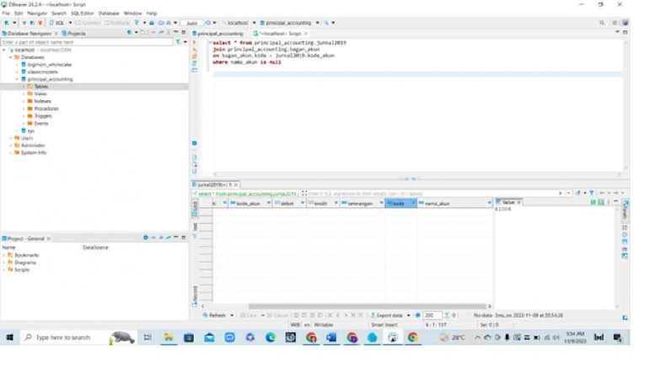The width and height of the screenshot is (649, 365).
Task: Click the new connection icon in toolbar
Action: pos(7,23)
